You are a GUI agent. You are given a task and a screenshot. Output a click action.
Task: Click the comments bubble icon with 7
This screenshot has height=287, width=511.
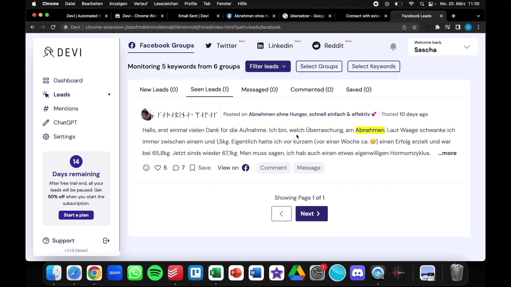pyautogui.click(x=176, y=168)
